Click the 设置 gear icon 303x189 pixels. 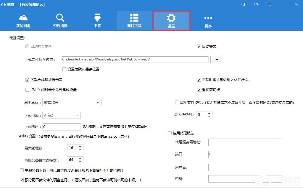[171, 18]
